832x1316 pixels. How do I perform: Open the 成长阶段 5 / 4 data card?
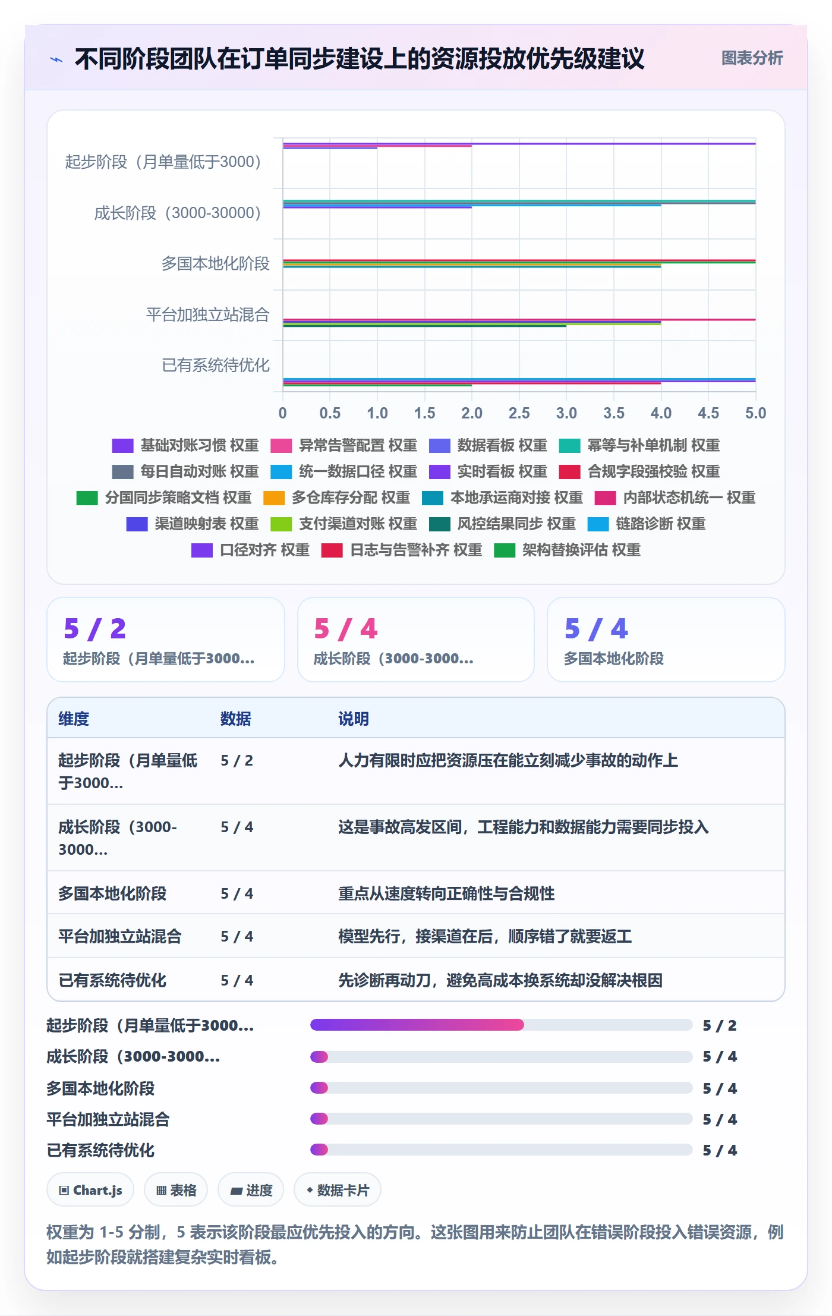pyautogui.click(x=416, y=640)
